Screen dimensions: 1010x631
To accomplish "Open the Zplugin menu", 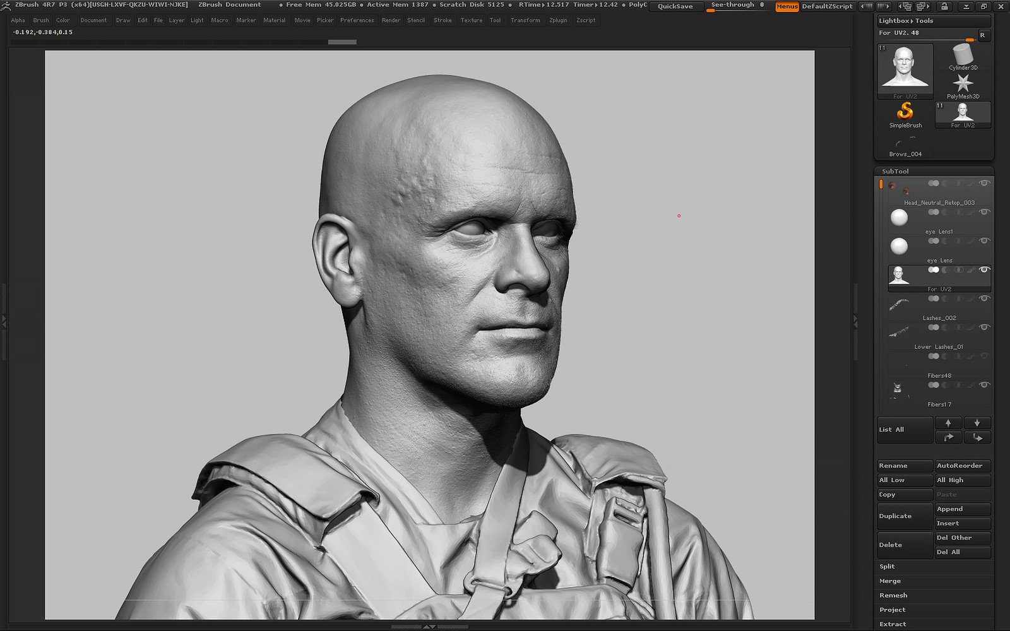I will click(558, 20).
